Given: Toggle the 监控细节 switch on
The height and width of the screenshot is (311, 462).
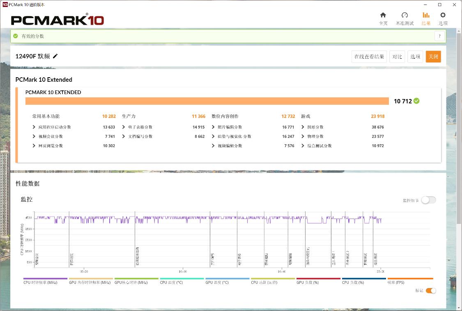Looking at the screenshot, I should tap(428, 200).
